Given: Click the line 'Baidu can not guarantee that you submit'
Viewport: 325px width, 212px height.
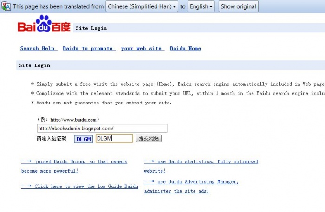Looking at the screenshot, I should tap(101, 103).
